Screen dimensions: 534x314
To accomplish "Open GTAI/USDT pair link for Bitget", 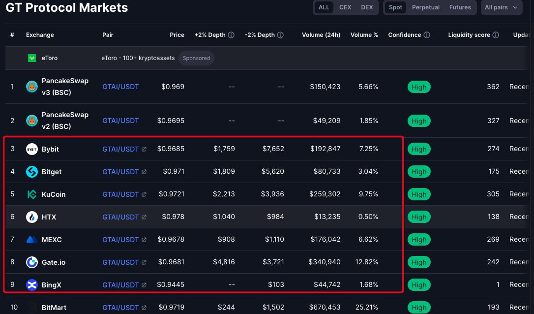I will (120, 172).
